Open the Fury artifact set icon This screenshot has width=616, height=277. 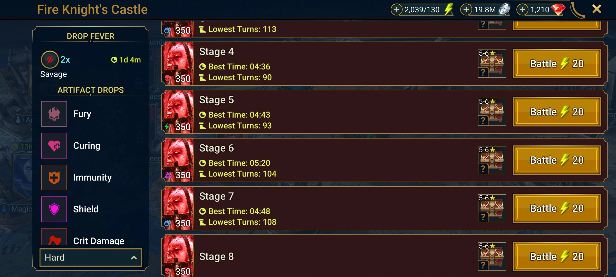tap(54, 114)
